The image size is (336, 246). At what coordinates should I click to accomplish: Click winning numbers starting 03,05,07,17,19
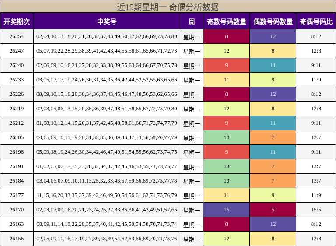click(107, 80)
